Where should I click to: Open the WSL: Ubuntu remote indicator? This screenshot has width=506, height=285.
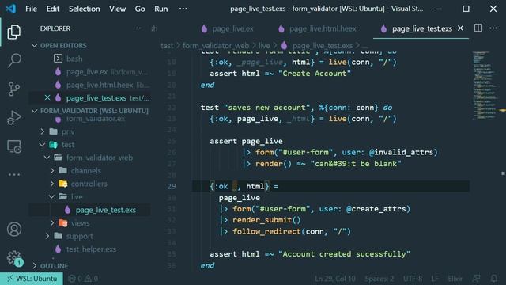pyautogui.click(x=32, y=279)
